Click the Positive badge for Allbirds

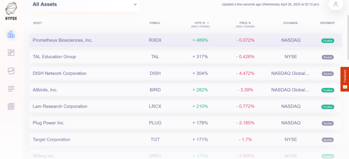click(x=328, y=90)
